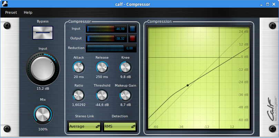
Task: Click the 24 dB graph label
Action: tap(243, 32)
